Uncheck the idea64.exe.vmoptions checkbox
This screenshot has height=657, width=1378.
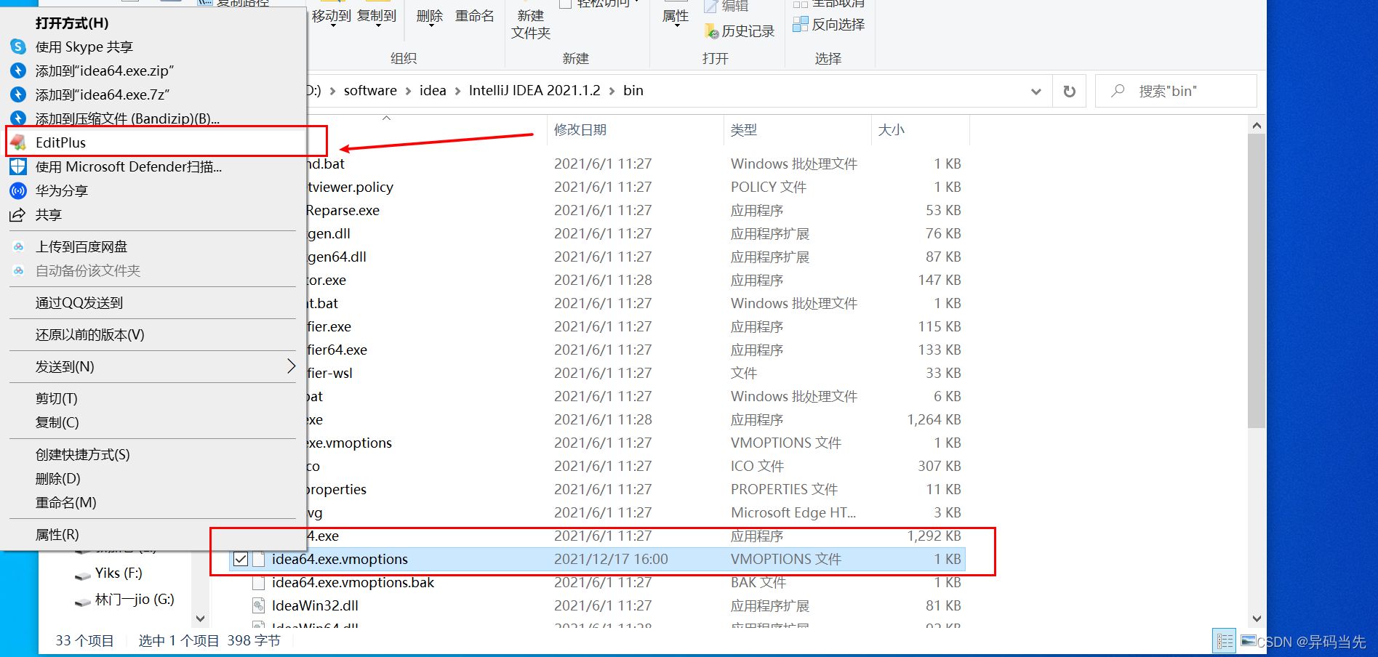pos(240,559)
